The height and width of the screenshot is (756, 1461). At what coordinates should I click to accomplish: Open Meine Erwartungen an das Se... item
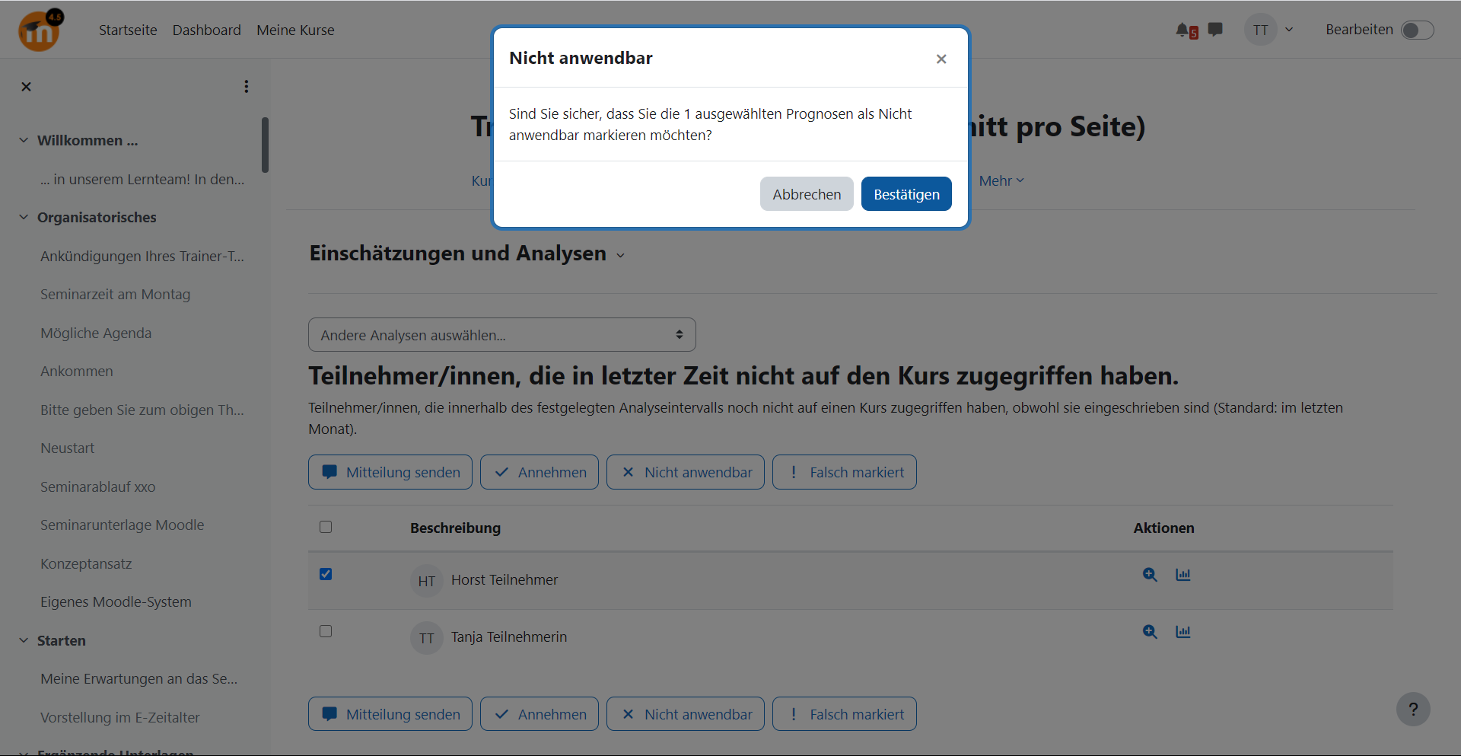click(x=139, y=678)
